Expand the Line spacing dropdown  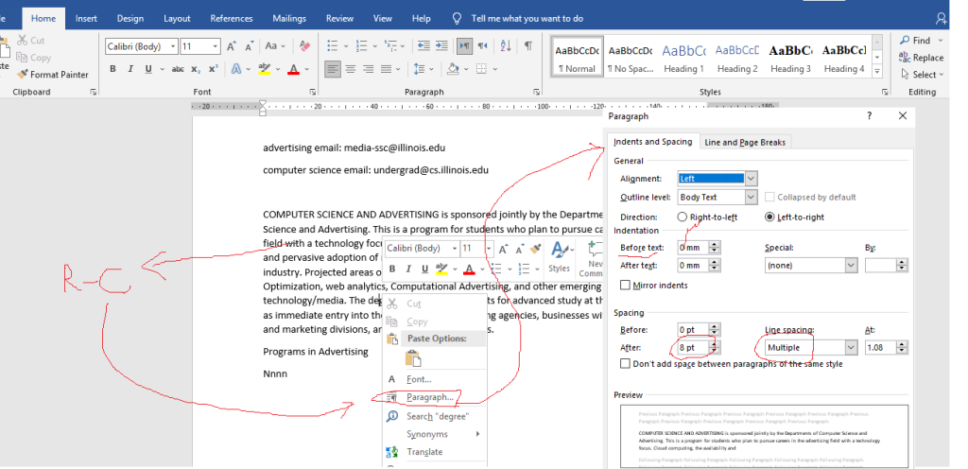(851, 348)
